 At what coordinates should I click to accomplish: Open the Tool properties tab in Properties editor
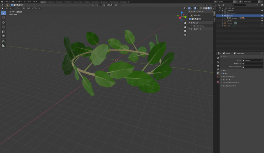coord(218,58)
